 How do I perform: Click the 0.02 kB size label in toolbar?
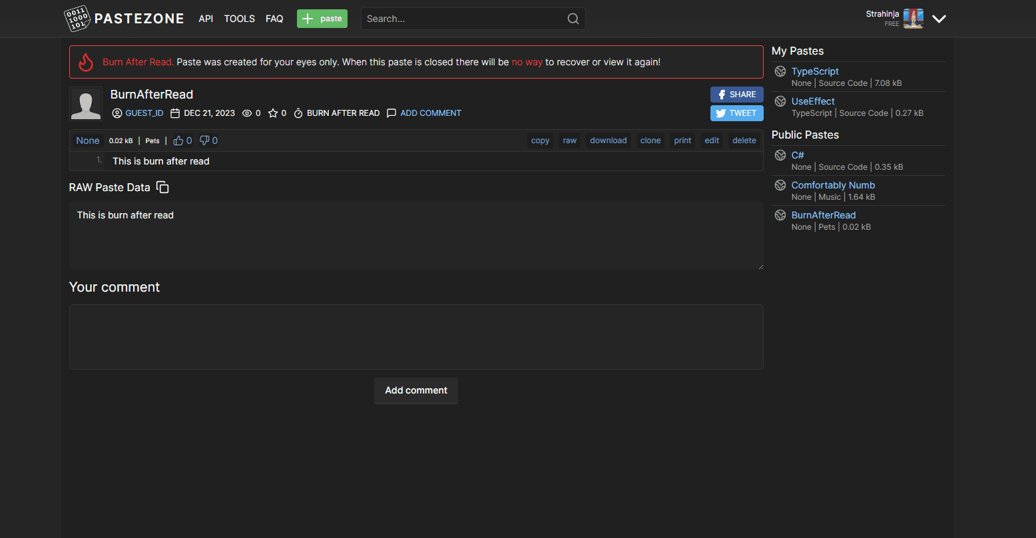(x=121, y=140)
